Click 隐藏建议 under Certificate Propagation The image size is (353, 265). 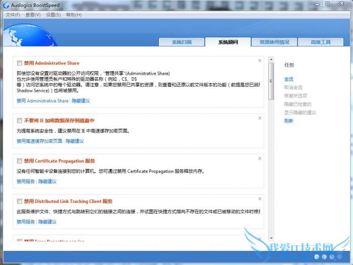(x=47, y=181)
